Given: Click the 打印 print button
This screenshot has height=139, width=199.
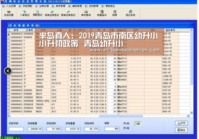Looking at the screenshot, I should point(181,123).
